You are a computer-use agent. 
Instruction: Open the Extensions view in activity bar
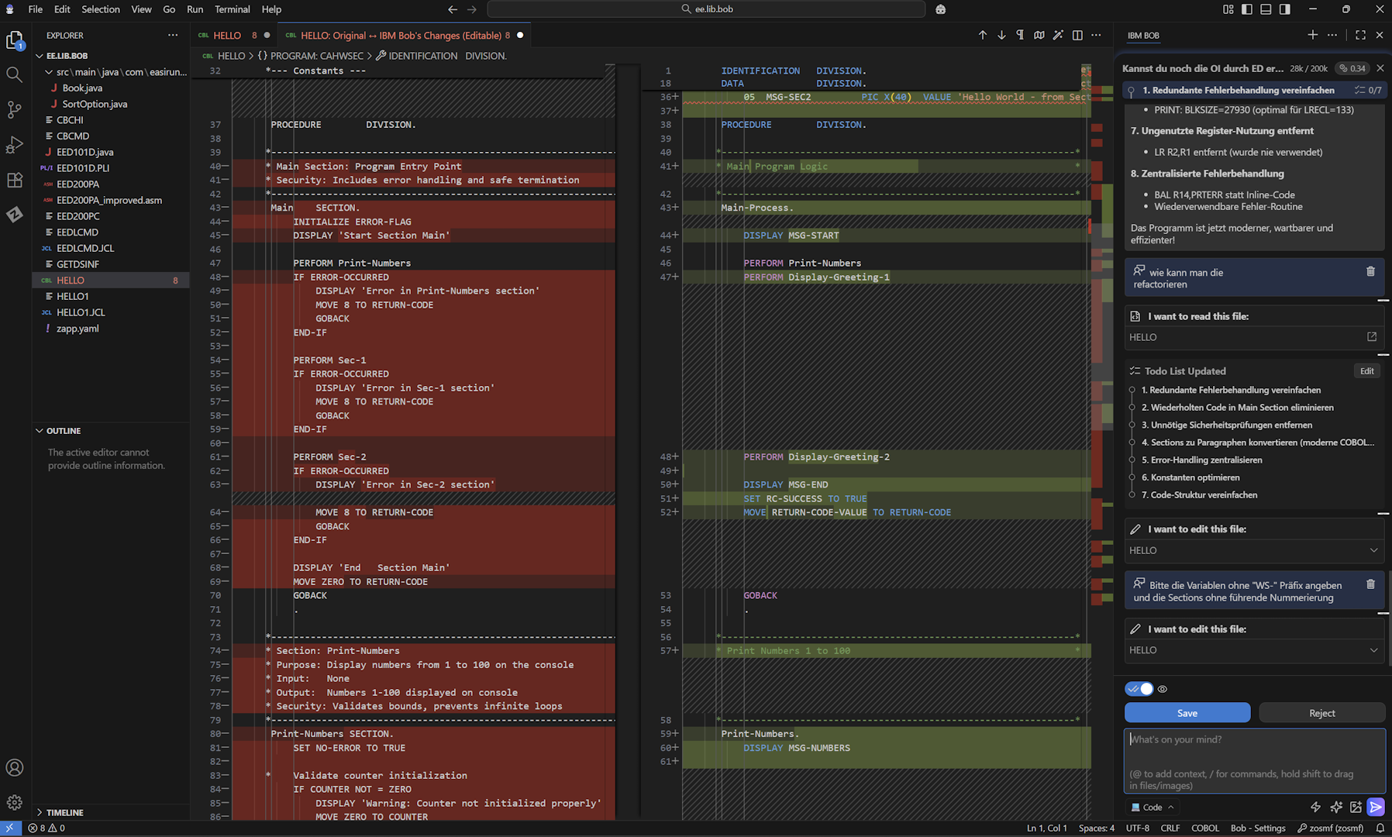pos(14,180)
